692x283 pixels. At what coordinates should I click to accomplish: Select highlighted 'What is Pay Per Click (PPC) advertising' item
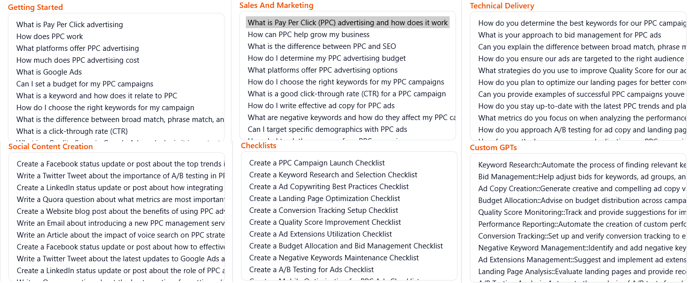coord(347,23)
